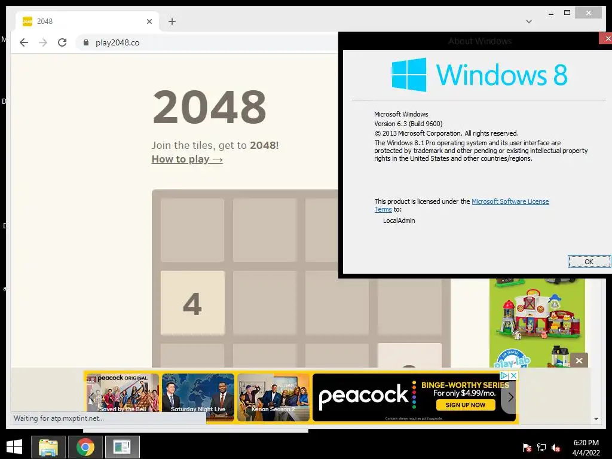Viewport: 612px width, 459px height.
Task: Click the peacock logo in the ad
Action: pos(363,396)
